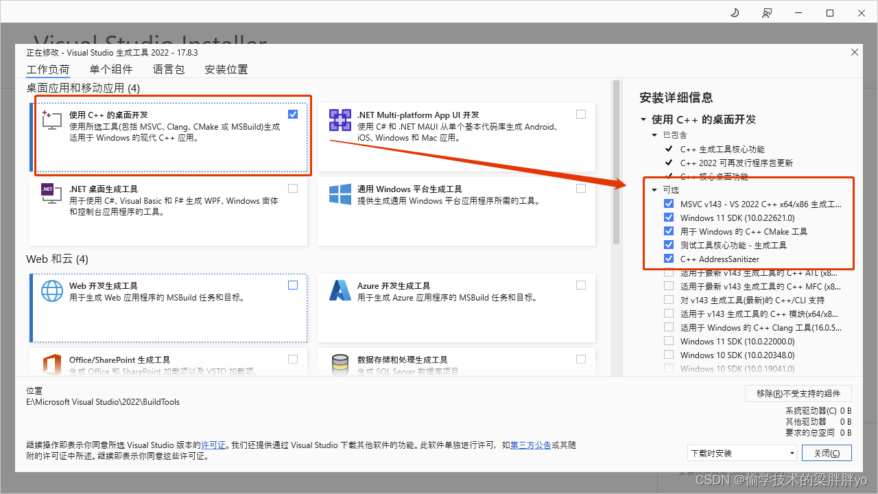Select the Web 开发生成工具 globe icon
This screenshot has height=494, width=878.
point(51,291)
